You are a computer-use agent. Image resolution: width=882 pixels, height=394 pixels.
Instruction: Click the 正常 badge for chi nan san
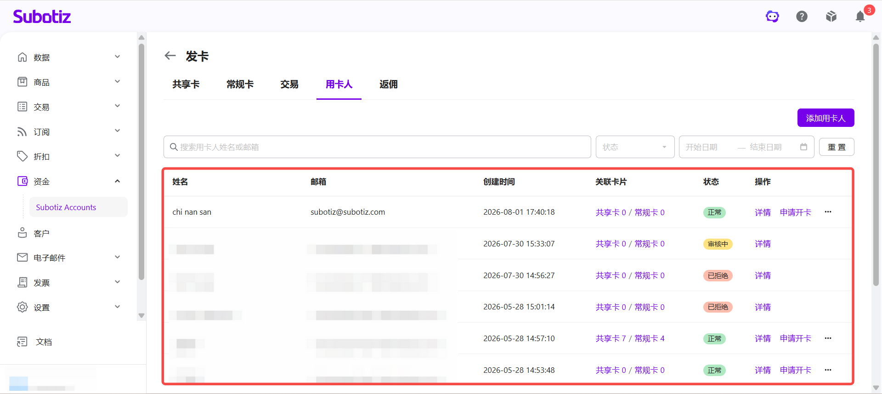[x=714, y=212]
